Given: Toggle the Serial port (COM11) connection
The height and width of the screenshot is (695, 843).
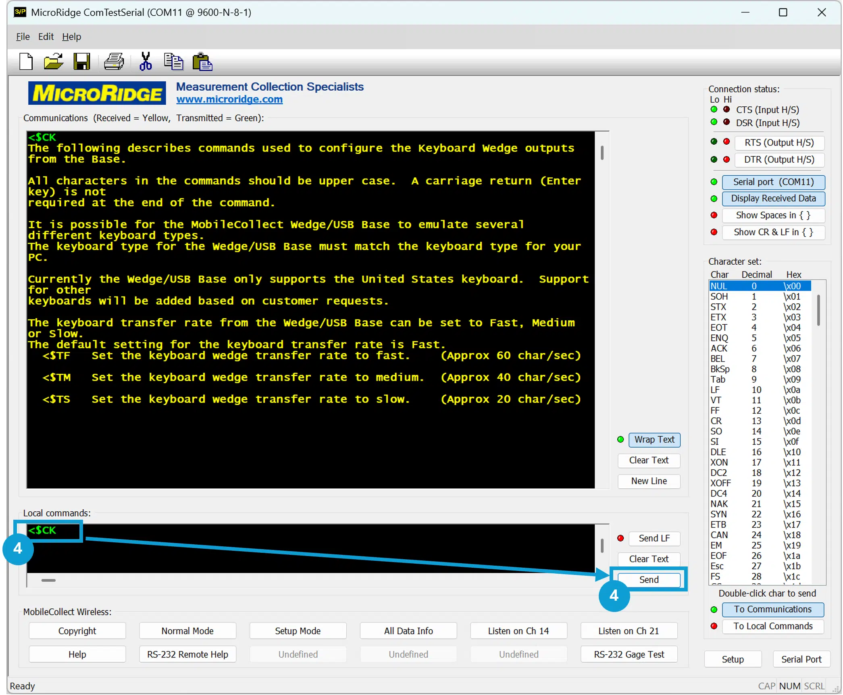Looking at the screenshot, I should [773, 182].
